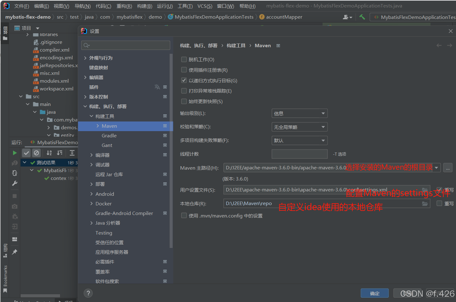Screen dimensions: 456x302
Task: Toggle 重写 checkbox for user settings file
Action: click(439, 190)
